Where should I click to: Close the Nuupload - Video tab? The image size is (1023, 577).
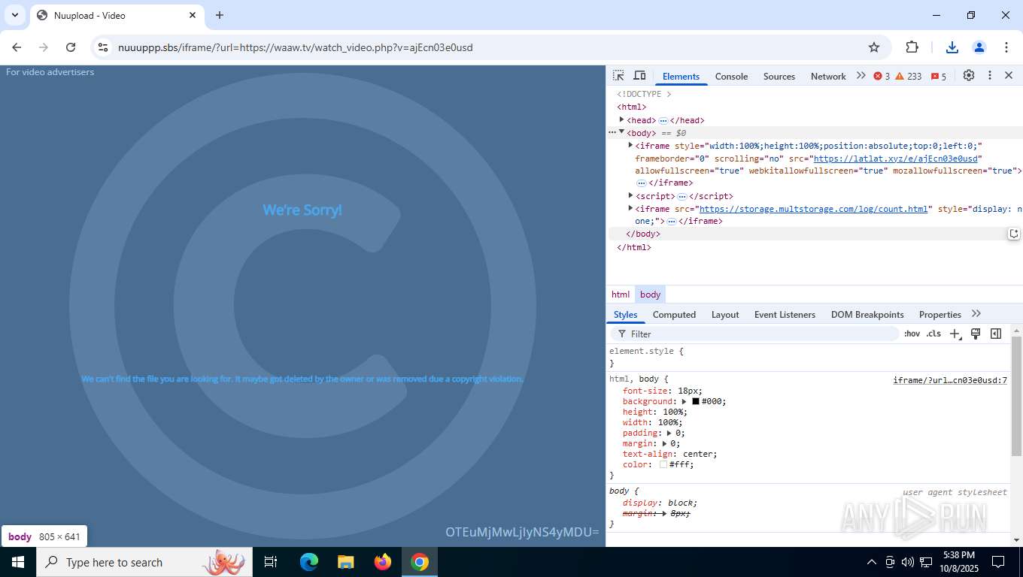click(x=193, y=15)
